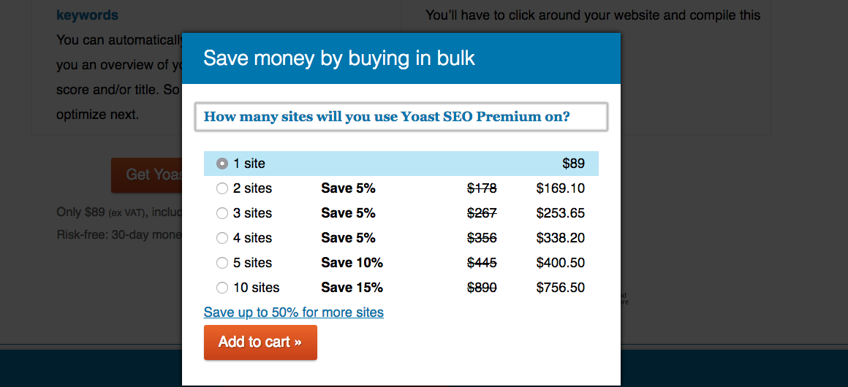Click the orange "Add to cart" button
The image size is (848, 387).
pyautogui.click(x=260, y=342)
